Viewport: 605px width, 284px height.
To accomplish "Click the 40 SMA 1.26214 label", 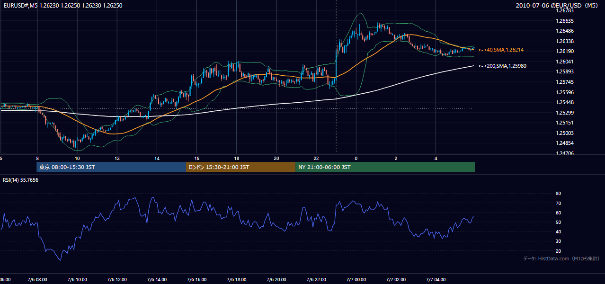I will 501,50.
